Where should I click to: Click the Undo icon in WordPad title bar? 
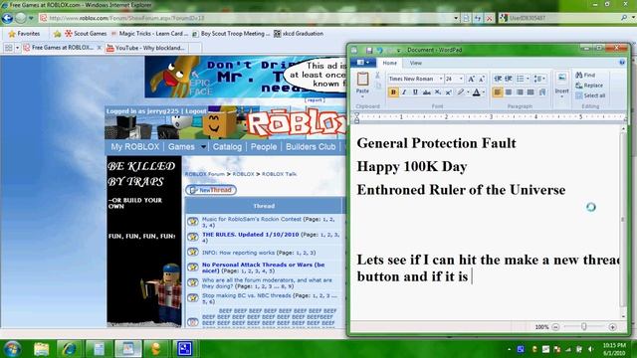tap(379, 50)
